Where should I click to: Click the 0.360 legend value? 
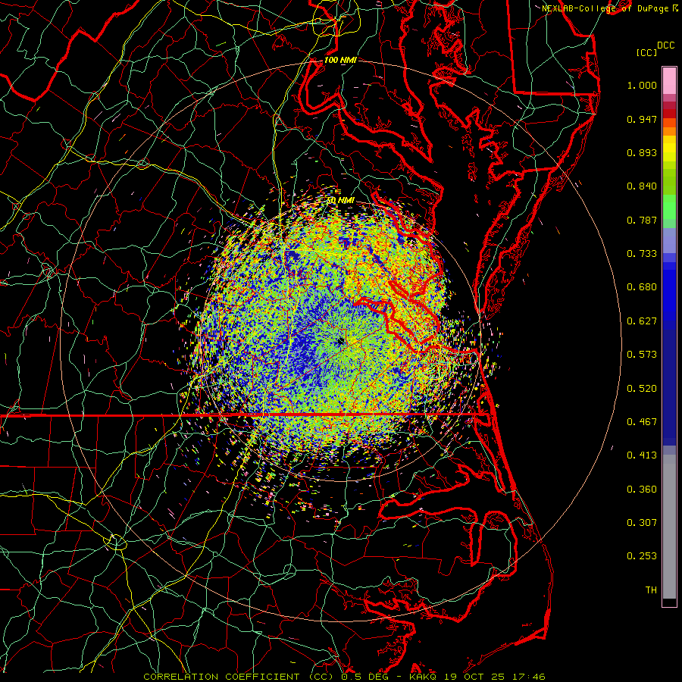point(642,490)
